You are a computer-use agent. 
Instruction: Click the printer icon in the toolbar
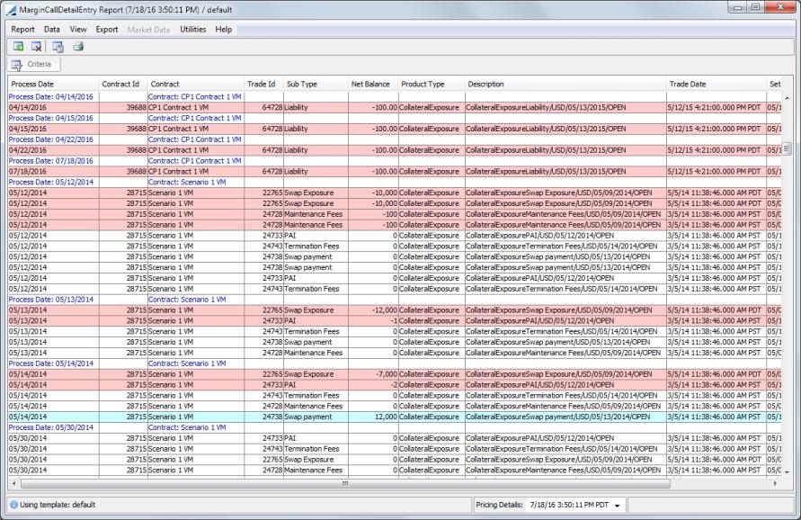pyautogui.click(x=78, y=47)
